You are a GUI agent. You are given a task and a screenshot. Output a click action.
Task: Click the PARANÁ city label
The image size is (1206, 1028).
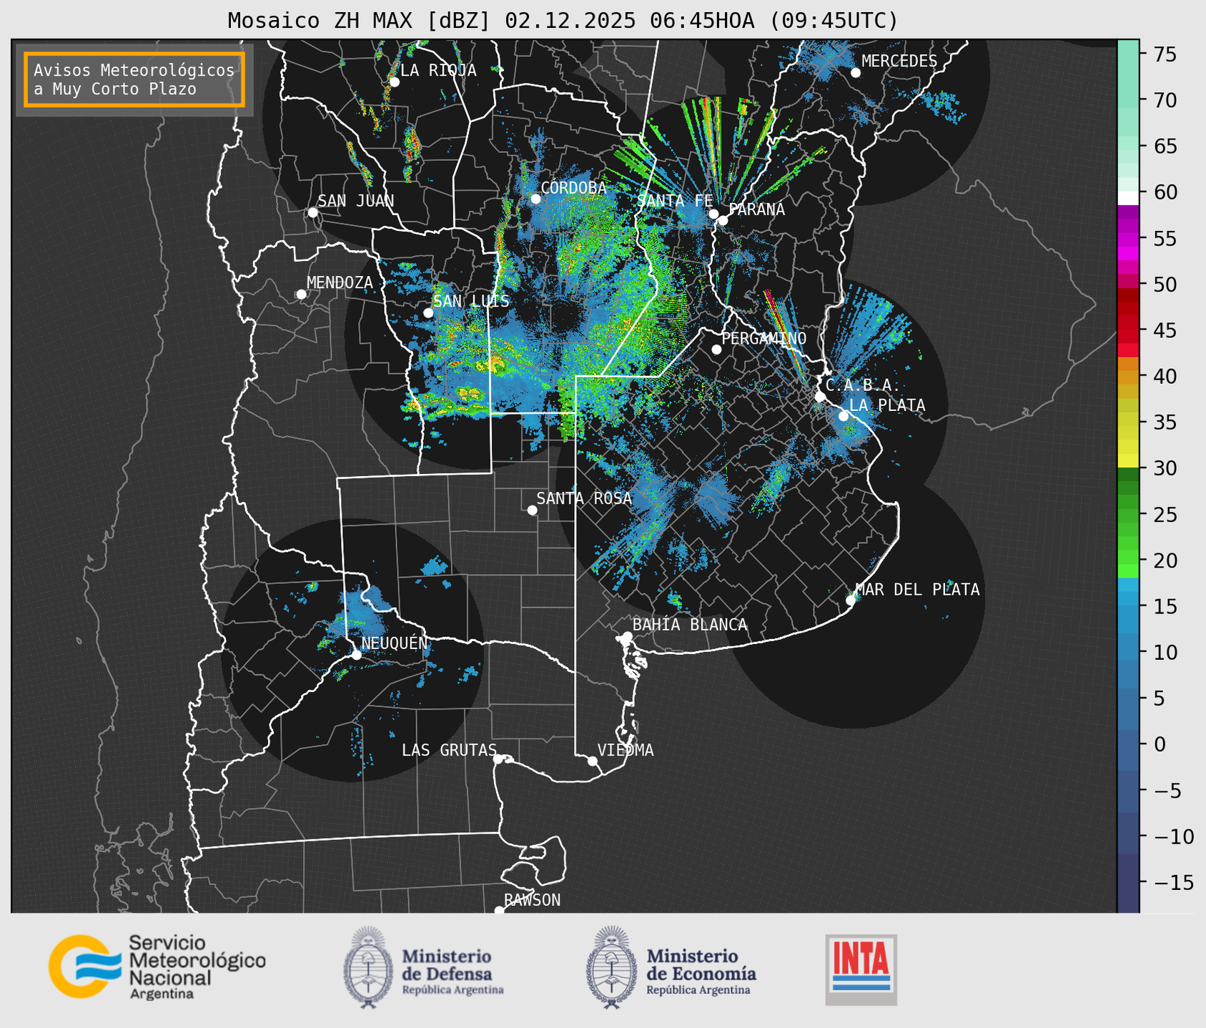pyautogui.click(x=756, y=209)
